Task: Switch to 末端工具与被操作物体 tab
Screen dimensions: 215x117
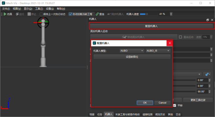Action: coord(127,115)
